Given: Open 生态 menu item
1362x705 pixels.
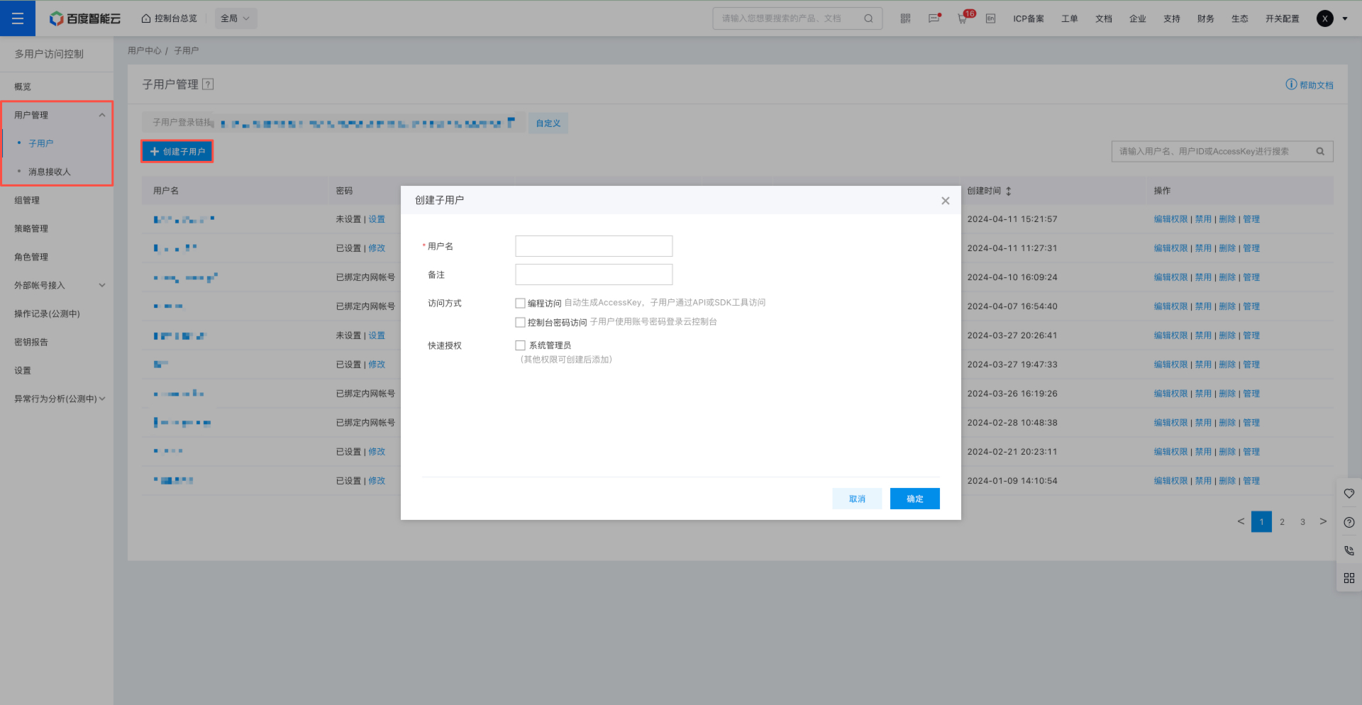Looking at the screenshot, I should (1240, 18).
